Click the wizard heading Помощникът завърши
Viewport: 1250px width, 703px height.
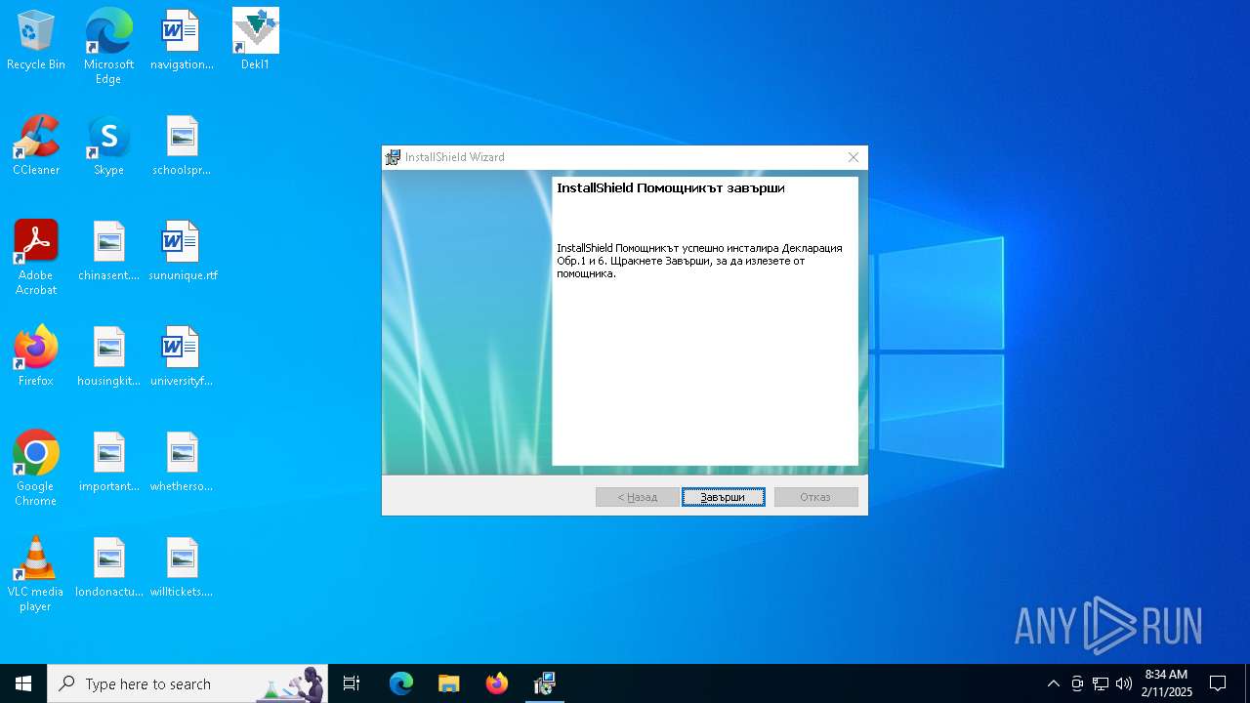(x=671, y=187)
